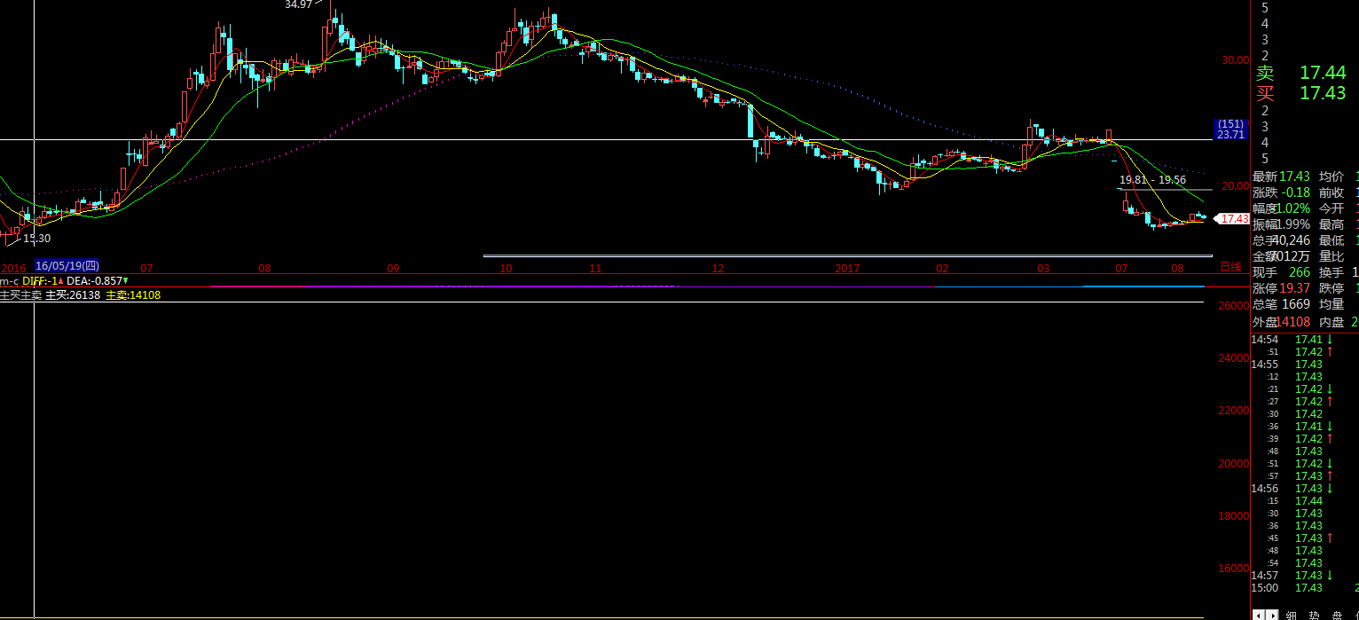Click the 前收 label
The image size is (1359, 620).
[x=1332, y=192]
